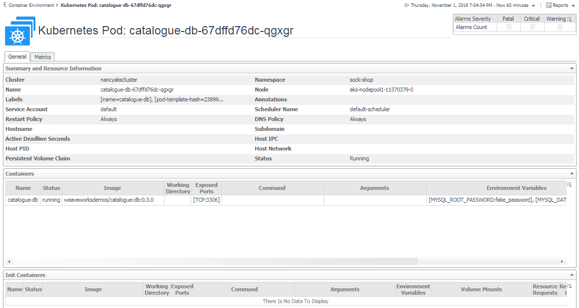Viewport: 579px width, 308px height.
Task: Collapse the Init Containers section
Action: [572, 275]
